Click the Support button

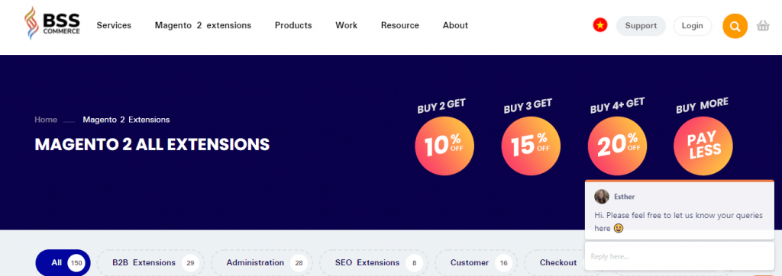point(641,26)
